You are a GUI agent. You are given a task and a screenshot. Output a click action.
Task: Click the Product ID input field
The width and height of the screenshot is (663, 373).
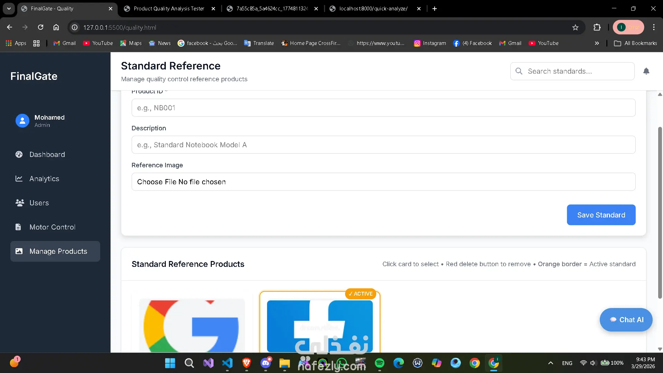pyautogui.click(x=383, y=108)
